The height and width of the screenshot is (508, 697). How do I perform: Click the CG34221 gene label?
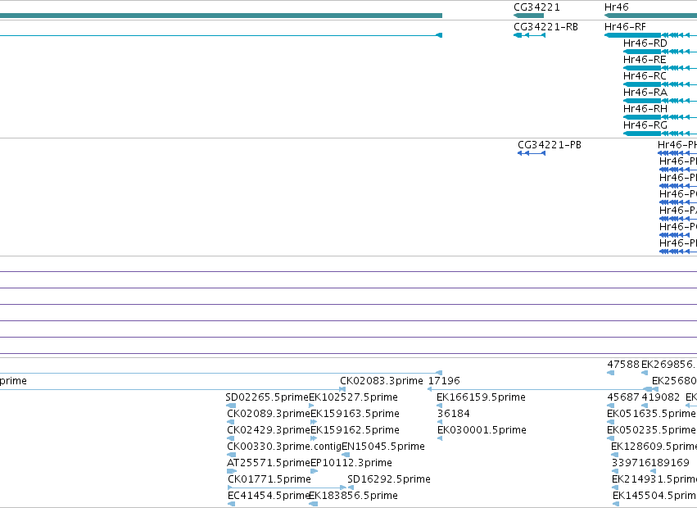(x=536, y=7)
